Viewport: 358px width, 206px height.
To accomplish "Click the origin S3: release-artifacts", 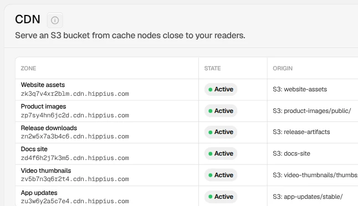I will 301,132.
